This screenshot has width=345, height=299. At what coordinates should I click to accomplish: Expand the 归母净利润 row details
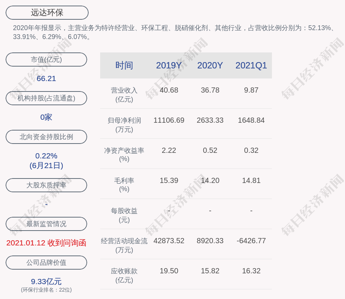(x=124, y=125)
